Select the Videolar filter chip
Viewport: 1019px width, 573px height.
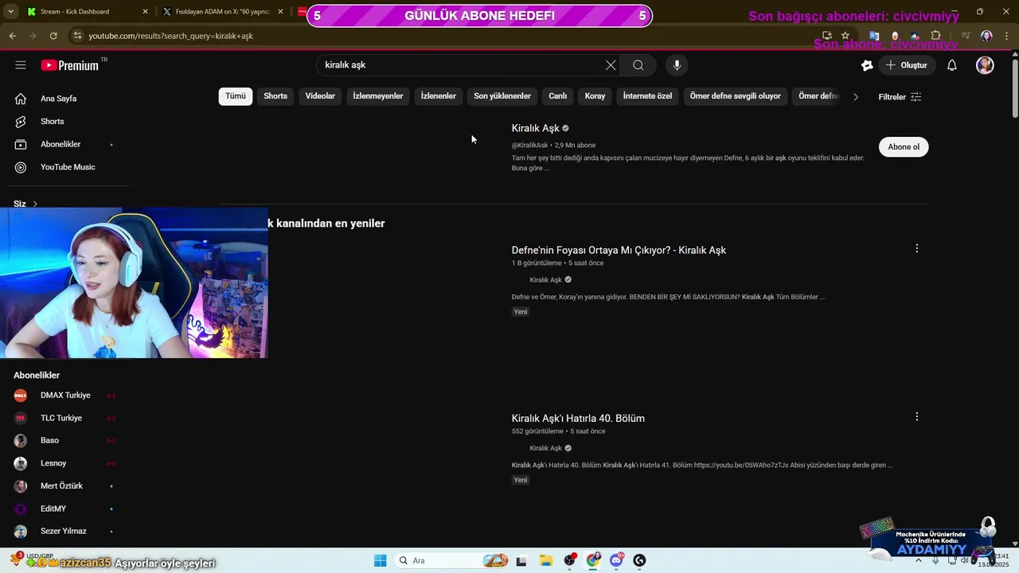320,96
